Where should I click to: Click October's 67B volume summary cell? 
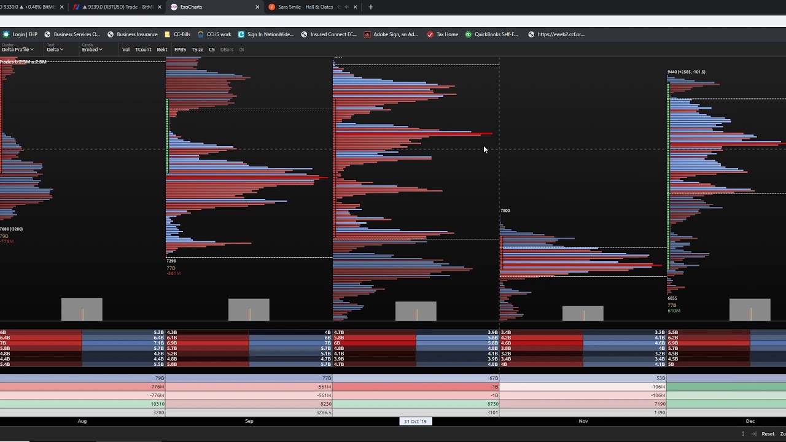416,378
